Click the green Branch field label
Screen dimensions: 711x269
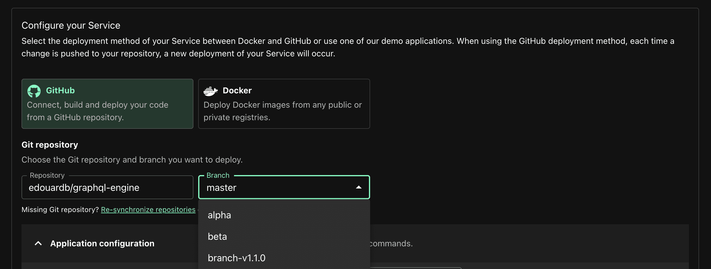coord(218,175)
